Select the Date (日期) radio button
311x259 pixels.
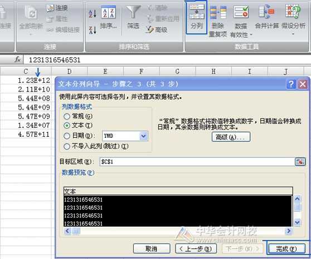(x=67, y=136)
